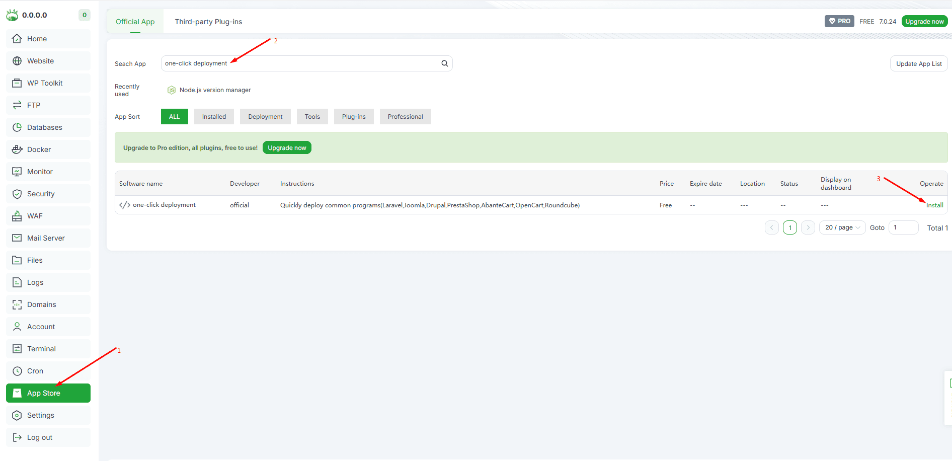
Task: Click the search magnifier icon
Action: click(445, 63)
